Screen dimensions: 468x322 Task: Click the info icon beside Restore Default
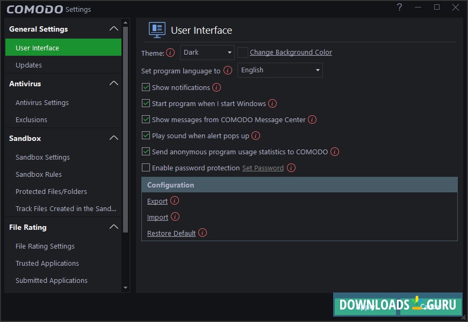[x=203, y=233]
